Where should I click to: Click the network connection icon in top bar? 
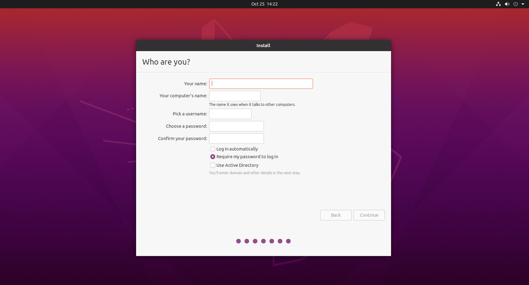[x=498, y=4]
